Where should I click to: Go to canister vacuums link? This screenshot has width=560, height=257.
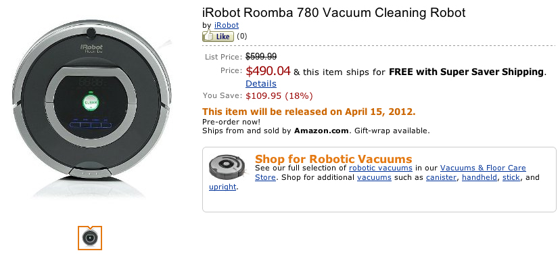441,177
